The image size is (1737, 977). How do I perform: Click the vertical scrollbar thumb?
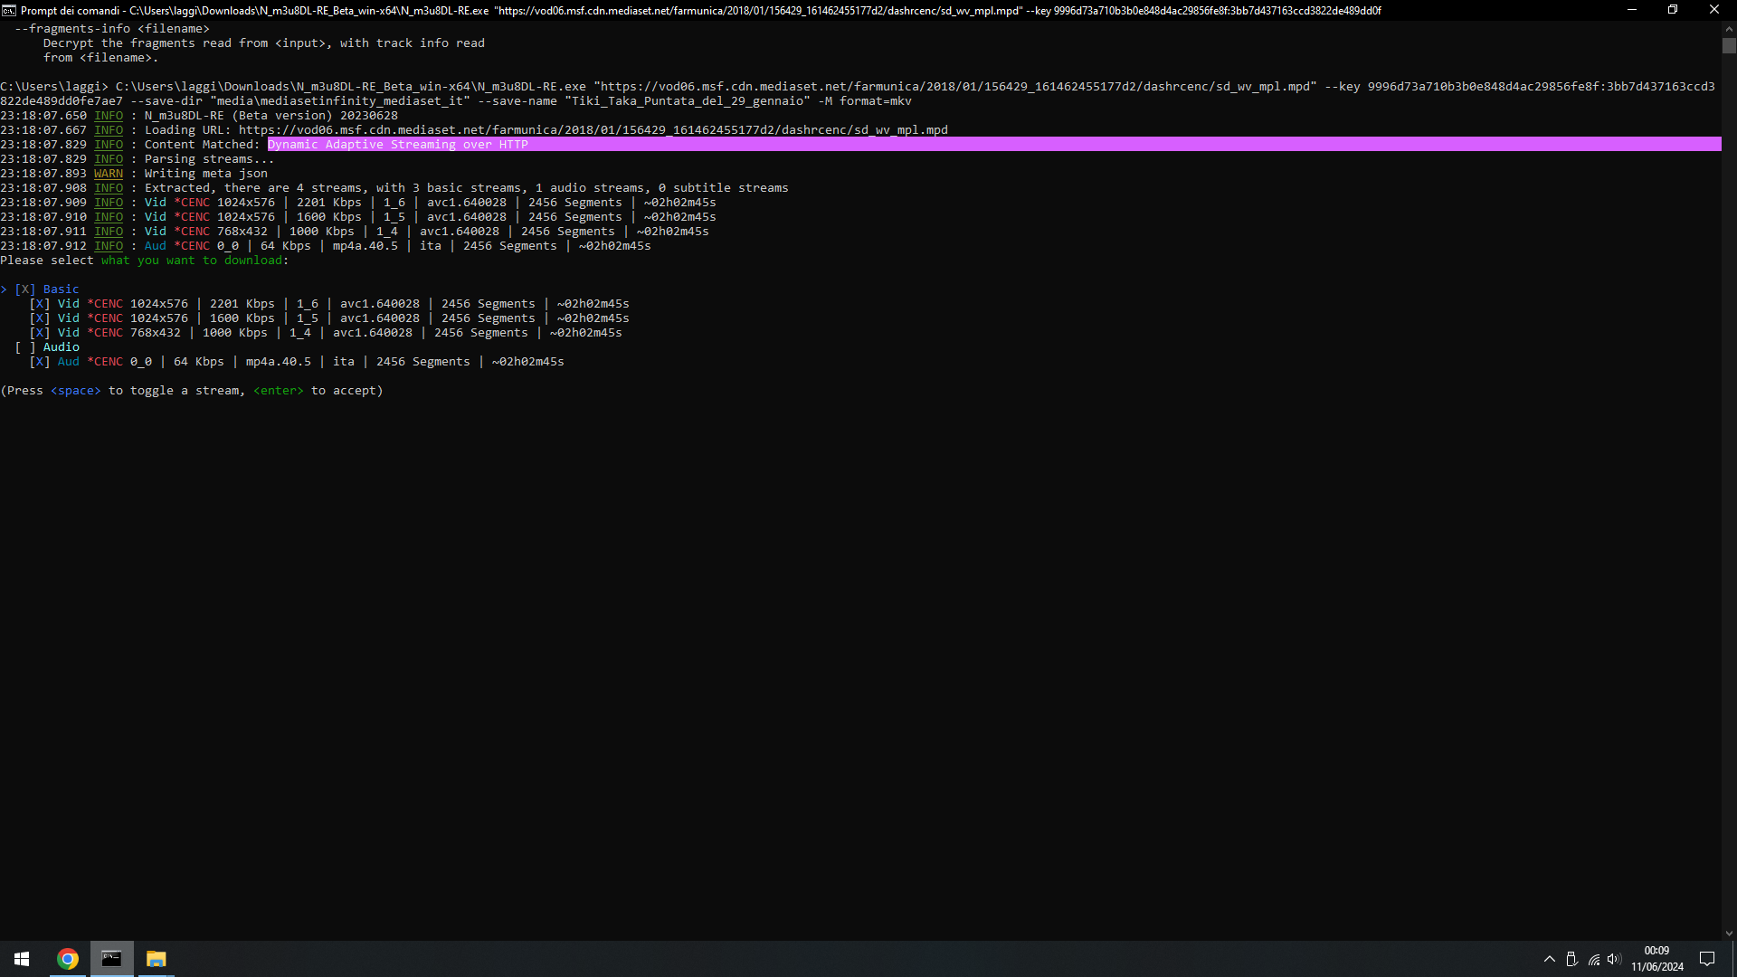coord(1729,46)
